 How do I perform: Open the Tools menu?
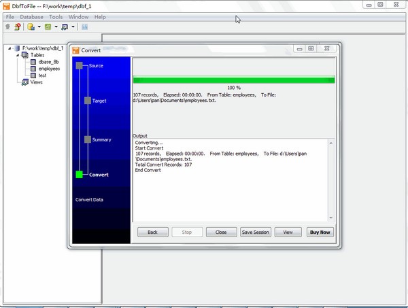click(x=56, y=16)
